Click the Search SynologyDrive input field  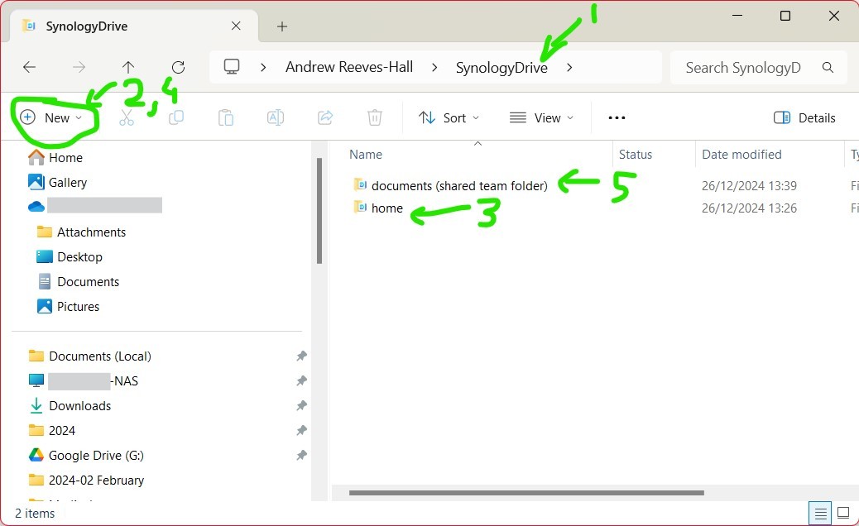pos(742,68)
